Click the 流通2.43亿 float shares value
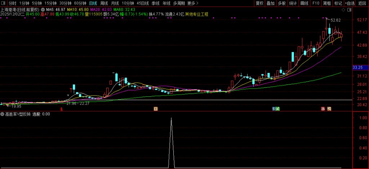Screen dimensions: 369x169 click(174, 14)
